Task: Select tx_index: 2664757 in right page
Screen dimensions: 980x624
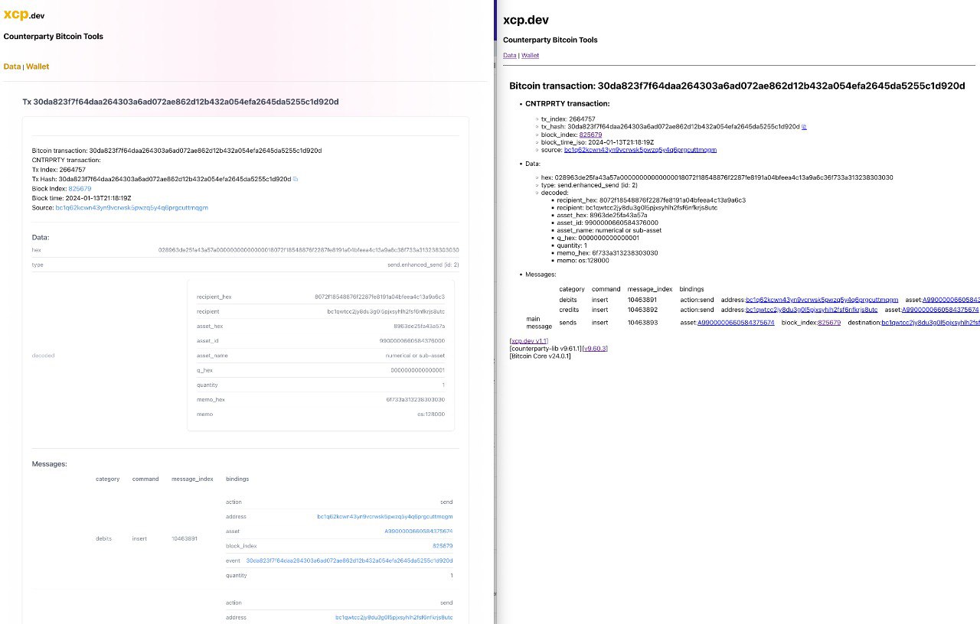Action: click(568, 119)
